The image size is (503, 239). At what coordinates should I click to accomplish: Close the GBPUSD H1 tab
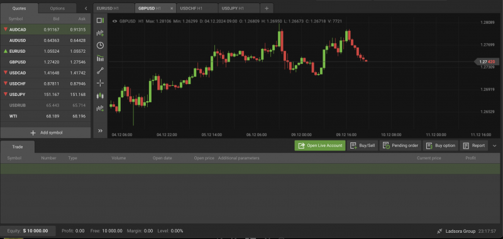[x=172, y=9]
